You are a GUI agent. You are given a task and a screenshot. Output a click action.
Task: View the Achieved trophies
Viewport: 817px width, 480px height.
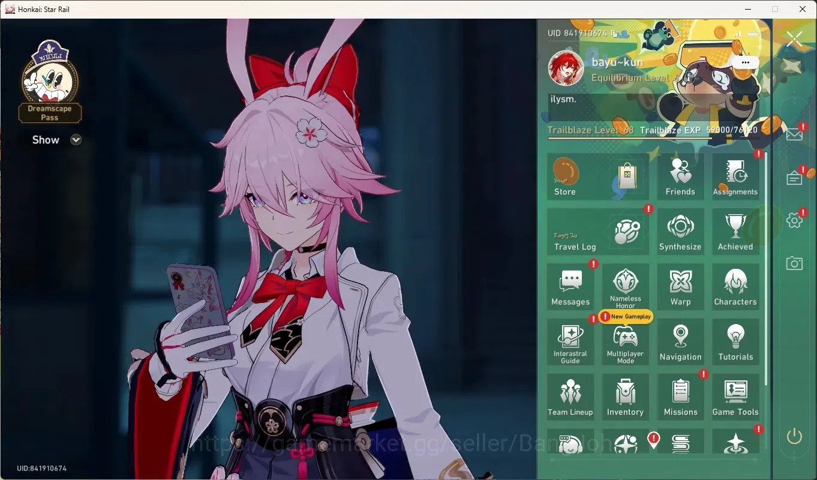pos(735,232)
